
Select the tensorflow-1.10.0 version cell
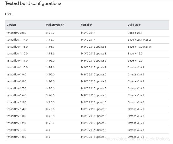17,68
